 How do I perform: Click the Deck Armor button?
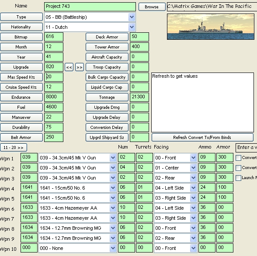pyautogui.click(x=107, y=37)
